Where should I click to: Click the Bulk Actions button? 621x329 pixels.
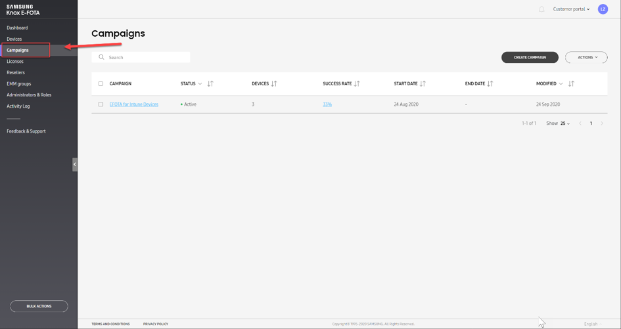39,306
